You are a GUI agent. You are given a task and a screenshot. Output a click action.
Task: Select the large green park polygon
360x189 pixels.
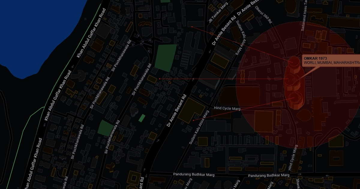pyautogui.click(x=165, y=57)
